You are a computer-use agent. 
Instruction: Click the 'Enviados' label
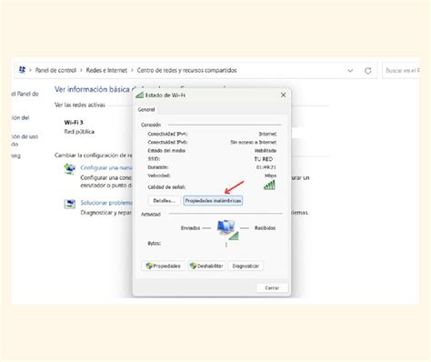190,228
